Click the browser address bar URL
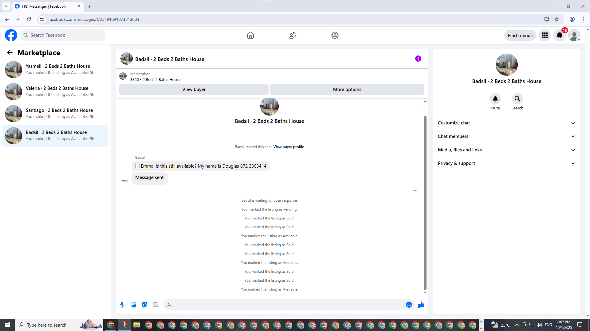The width and height of the screenshot is (590, 331). pos(94,19)
